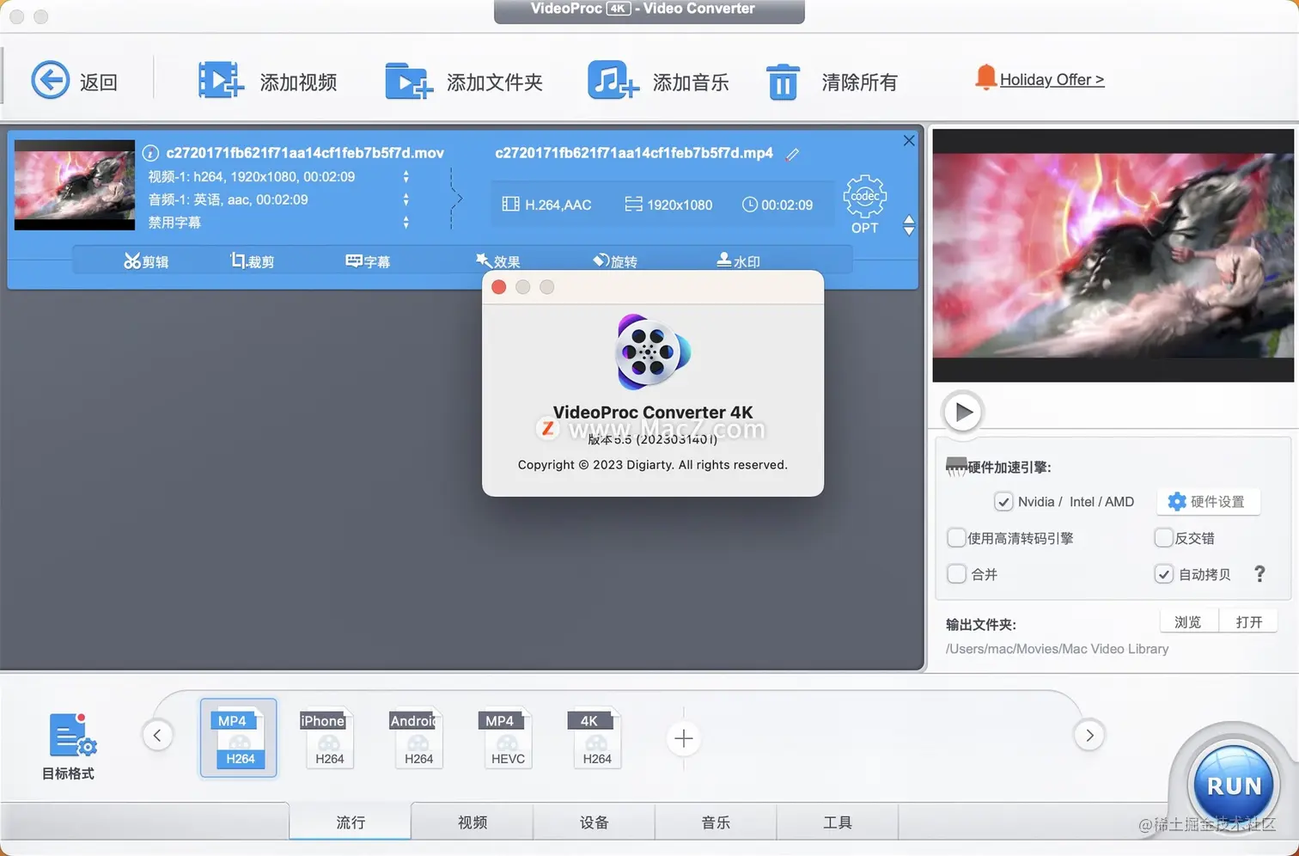Click the 浏览 (Browse) output folder button

coord(1188,621)
